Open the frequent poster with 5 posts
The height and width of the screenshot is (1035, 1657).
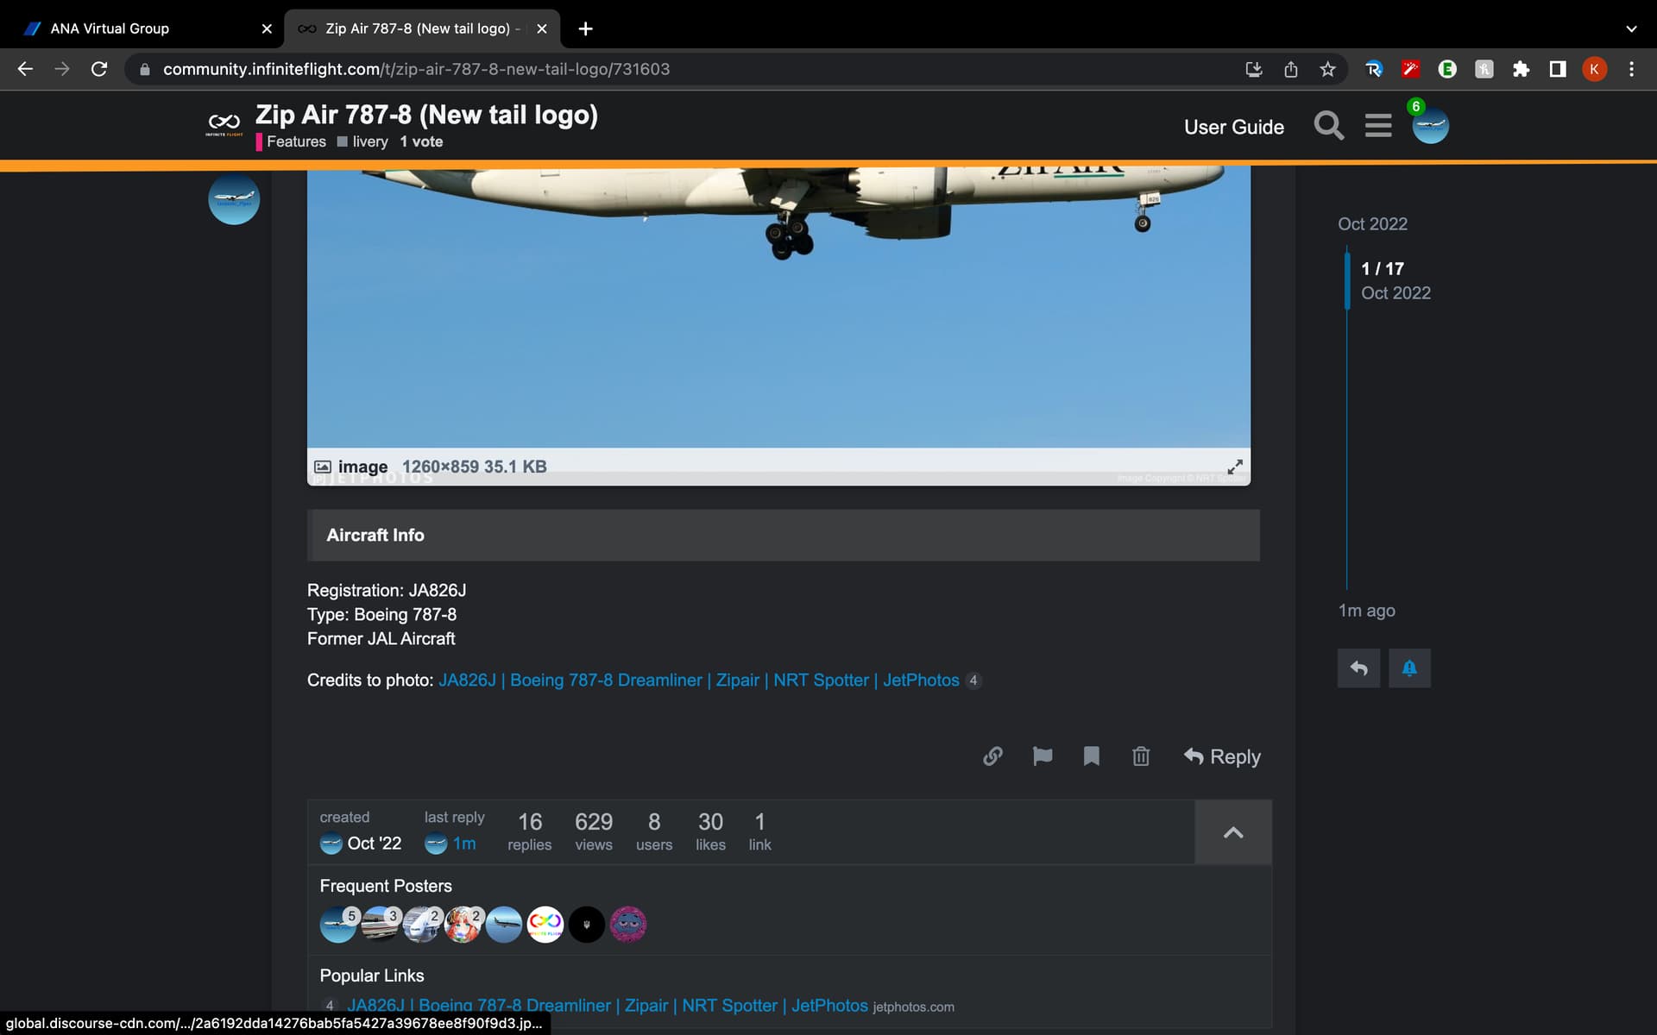(x=337, y=925)
